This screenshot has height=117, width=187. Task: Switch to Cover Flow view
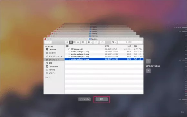78,42
